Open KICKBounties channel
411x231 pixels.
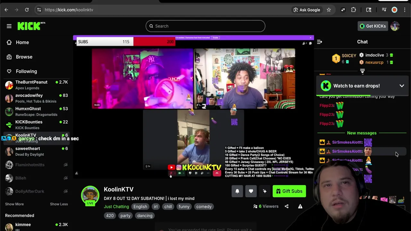(37, 125)
